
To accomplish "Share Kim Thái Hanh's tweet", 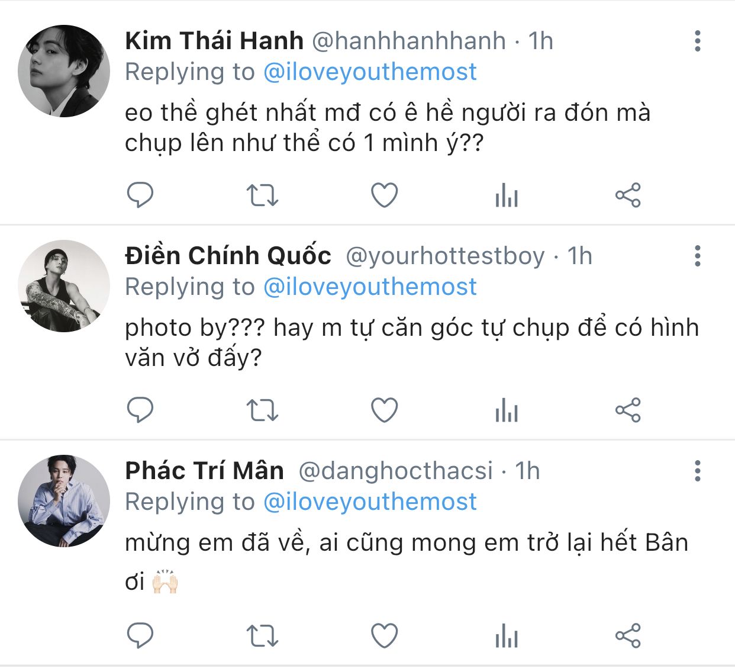I will click(628, 195).
